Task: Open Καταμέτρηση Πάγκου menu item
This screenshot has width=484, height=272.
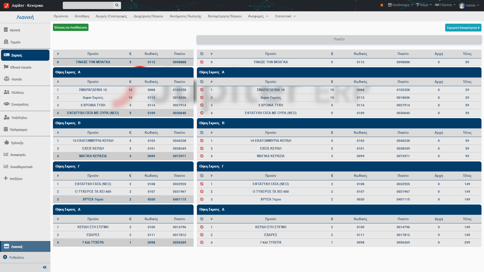Action: coord(225,16)
